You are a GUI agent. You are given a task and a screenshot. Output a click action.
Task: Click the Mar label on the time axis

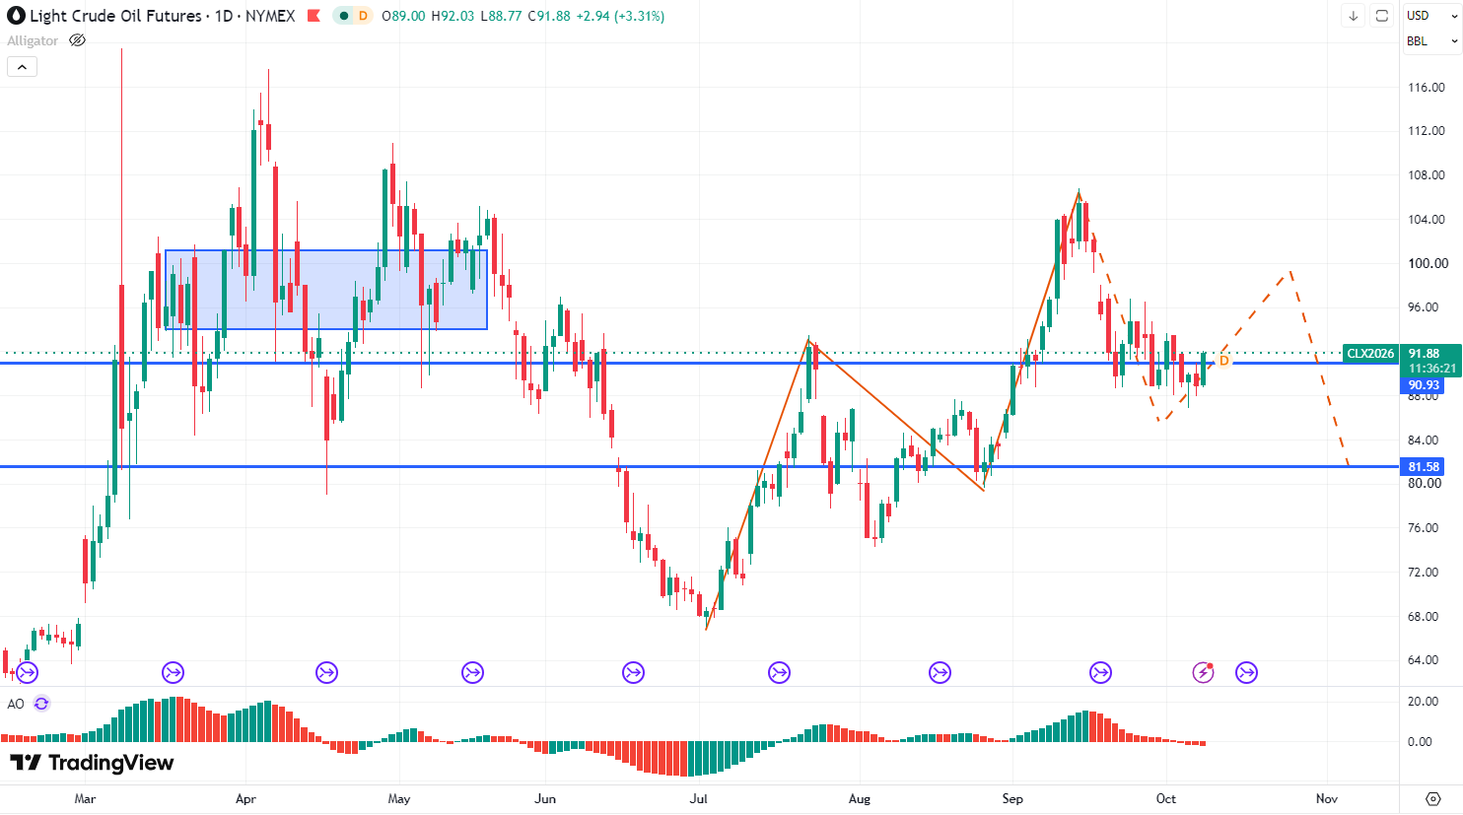pos(85,799)
